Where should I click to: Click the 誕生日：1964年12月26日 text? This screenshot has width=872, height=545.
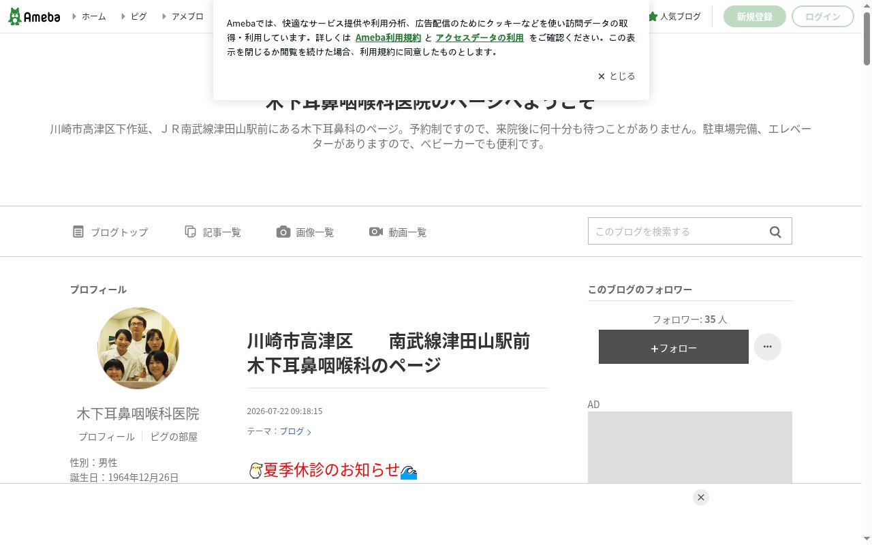(x=125, y=478)
